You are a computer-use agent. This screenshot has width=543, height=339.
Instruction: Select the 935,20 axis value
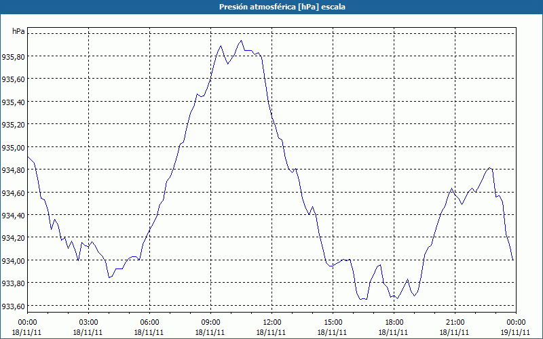point(13,125)
